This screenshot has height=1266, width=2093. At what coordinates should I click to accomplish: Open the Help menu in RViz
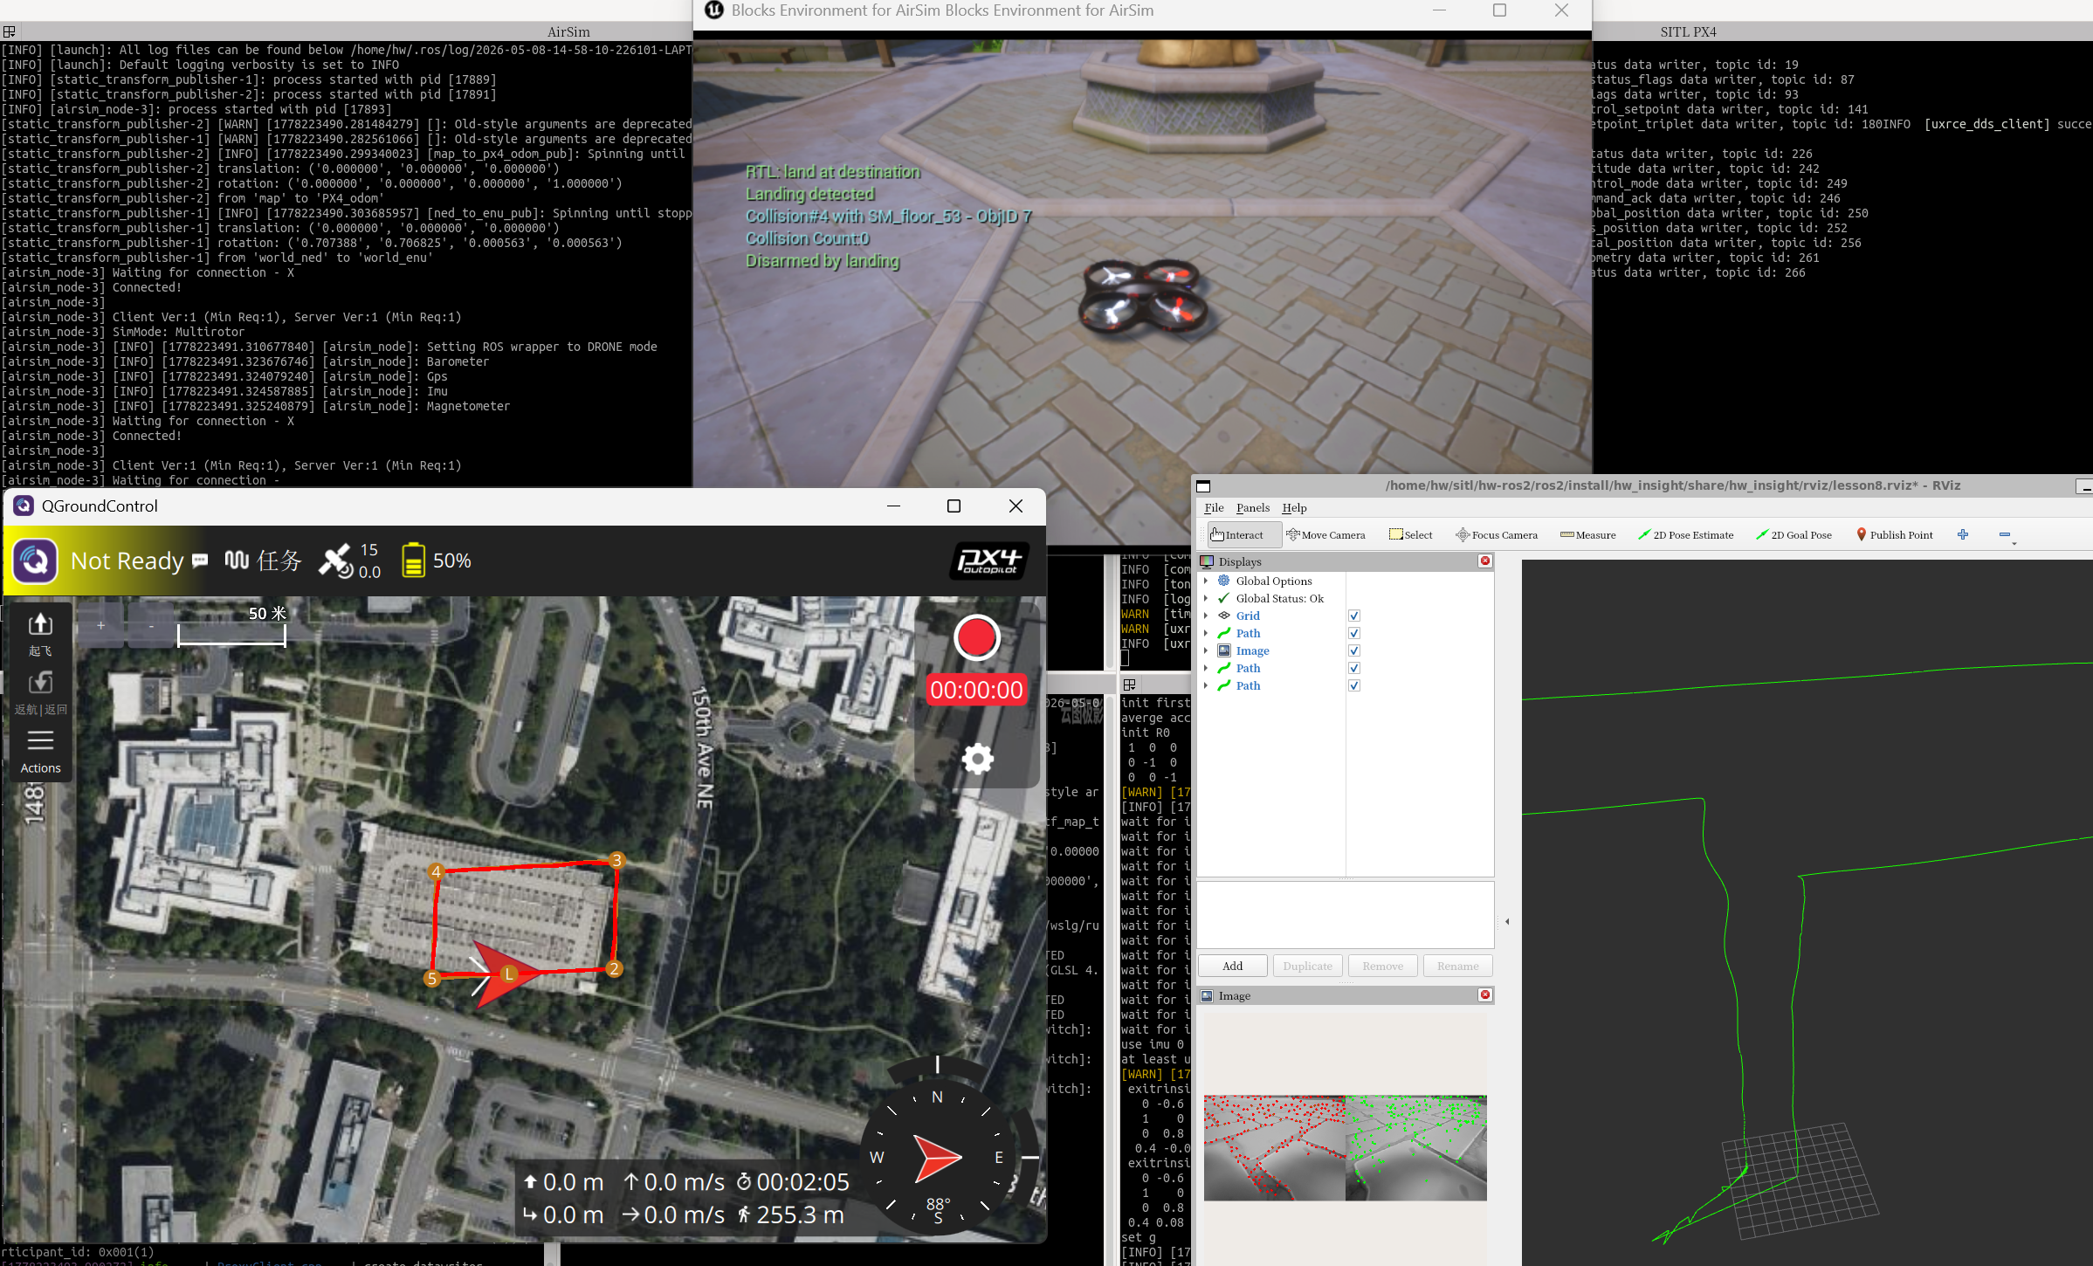[x=1294, y=507]
